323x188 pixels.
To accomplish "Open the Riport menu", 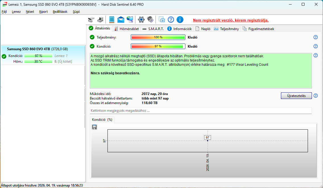I will pos(44,12).
